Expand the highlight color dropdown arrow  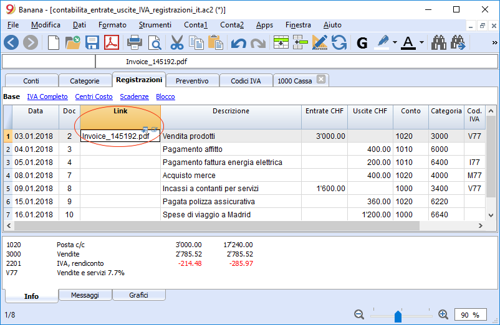[395, 42]
